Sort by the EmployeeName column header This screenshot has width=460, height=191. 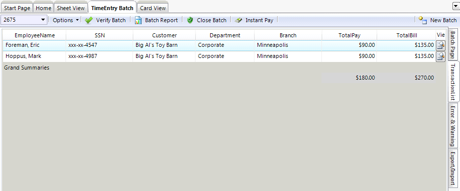pyautogui.click(x=35, y=35)
